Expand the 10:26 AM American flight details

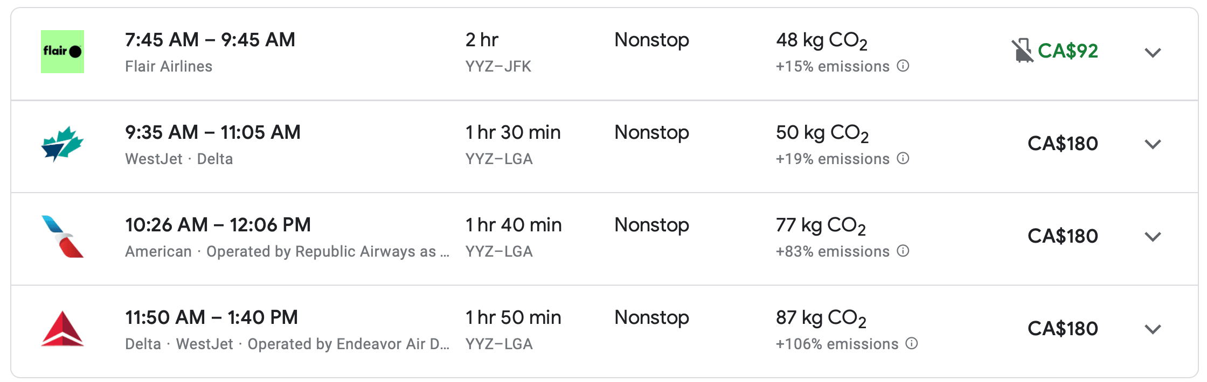(x=1153, y=237)
